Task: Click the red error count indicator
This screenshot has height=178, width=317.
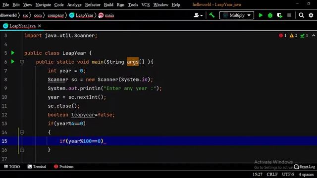Action: click(x=283, y=36)
